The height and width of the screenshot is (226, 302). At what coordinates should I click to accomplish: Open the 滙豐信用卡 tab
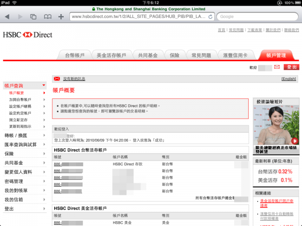pos(235,56)
